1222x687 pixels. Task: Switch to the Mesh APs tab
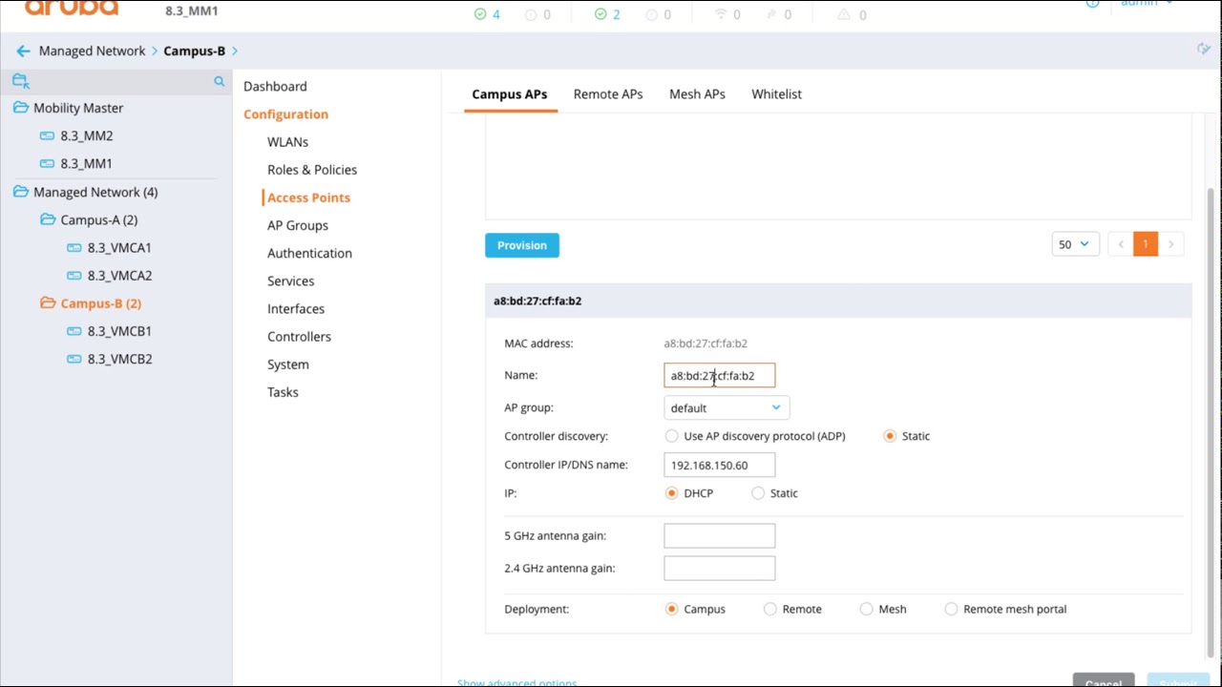(x=697, y=94)
